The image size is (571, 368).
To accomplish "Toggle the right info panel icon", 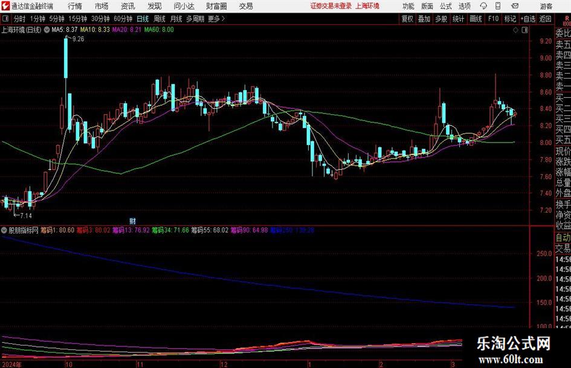I will (x=524, y=30).
